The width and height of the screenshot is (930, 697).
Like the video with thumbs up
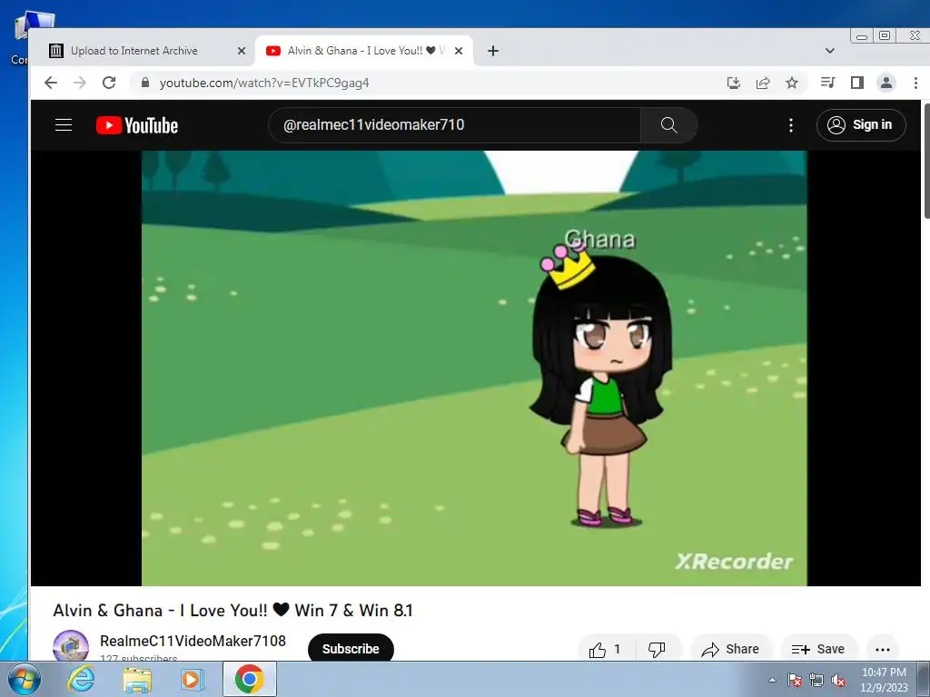(x=606, y=650)
